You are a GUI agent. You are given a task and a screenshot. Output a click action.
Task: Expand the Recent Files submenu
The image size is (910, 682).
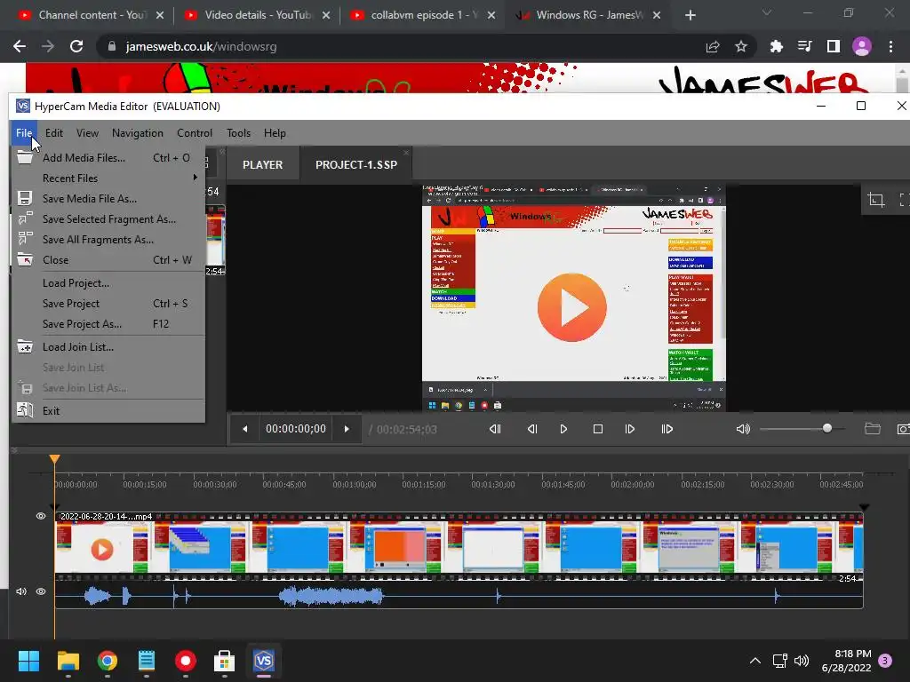tap(108, 178)
